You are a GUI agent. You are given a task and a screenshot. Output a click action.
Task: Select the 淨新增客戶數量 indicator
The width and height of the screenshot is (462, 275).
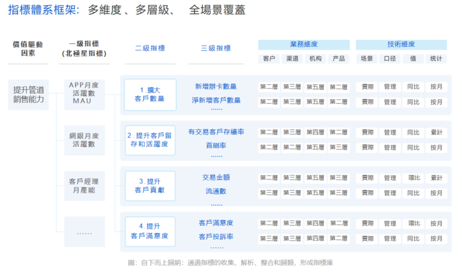(x=216, y=100)
